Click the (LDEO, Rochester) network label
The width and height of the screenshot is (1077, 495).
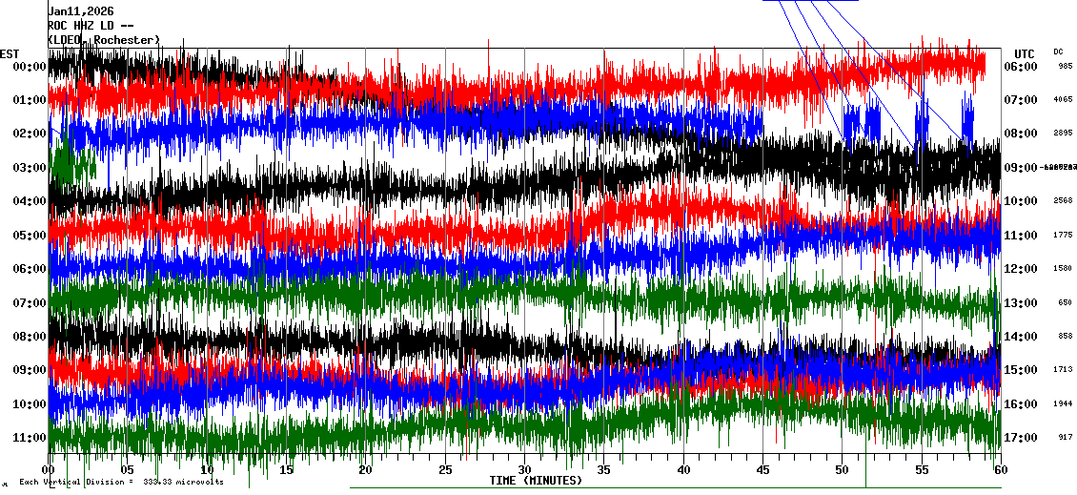point(104,40)
